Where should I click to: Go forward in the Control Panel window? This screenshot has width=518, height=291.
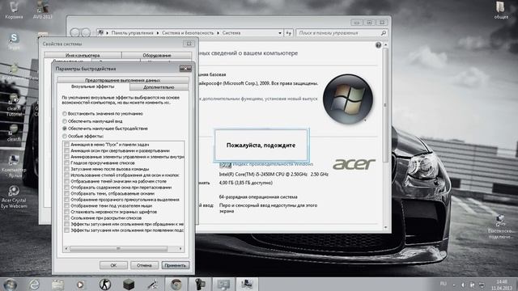[86, 32]
